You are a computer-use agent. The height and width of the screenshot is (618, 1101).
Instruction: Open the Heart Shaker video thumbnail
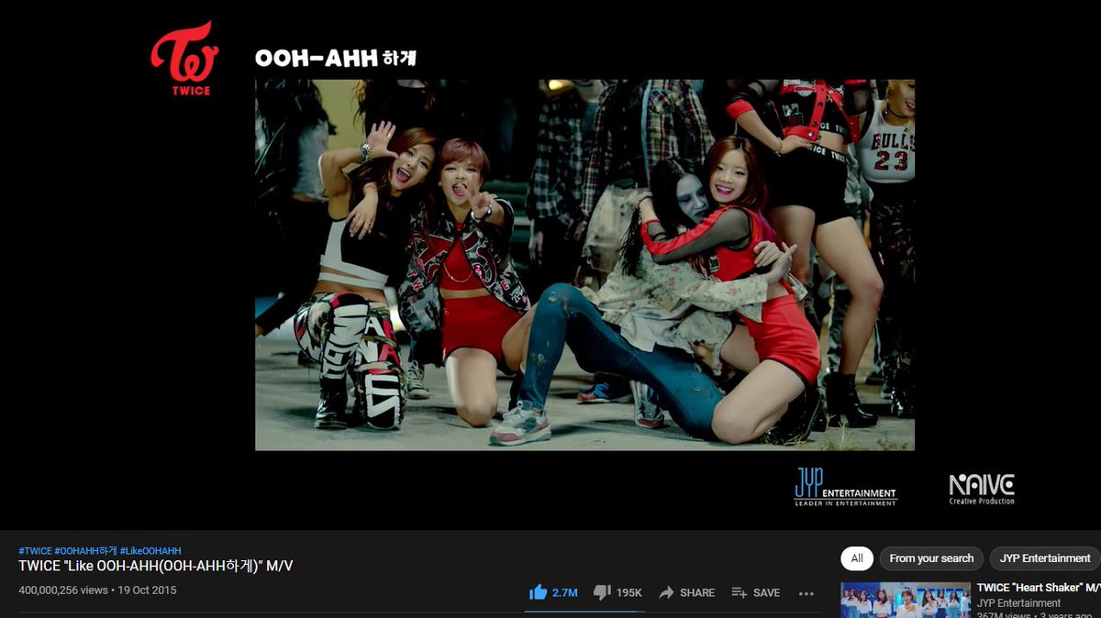tap(906, 600)
